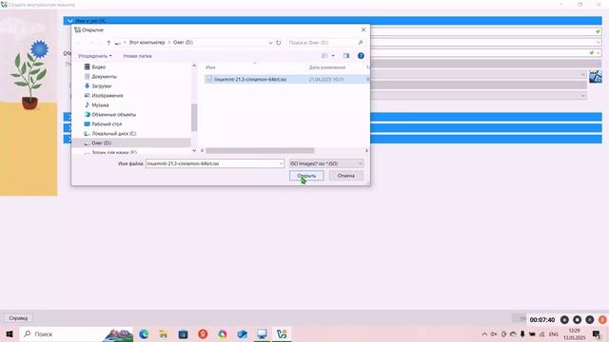Change the view with the view mode icon
This screenshot has width=609, height=342.
[x=324, y=56]
